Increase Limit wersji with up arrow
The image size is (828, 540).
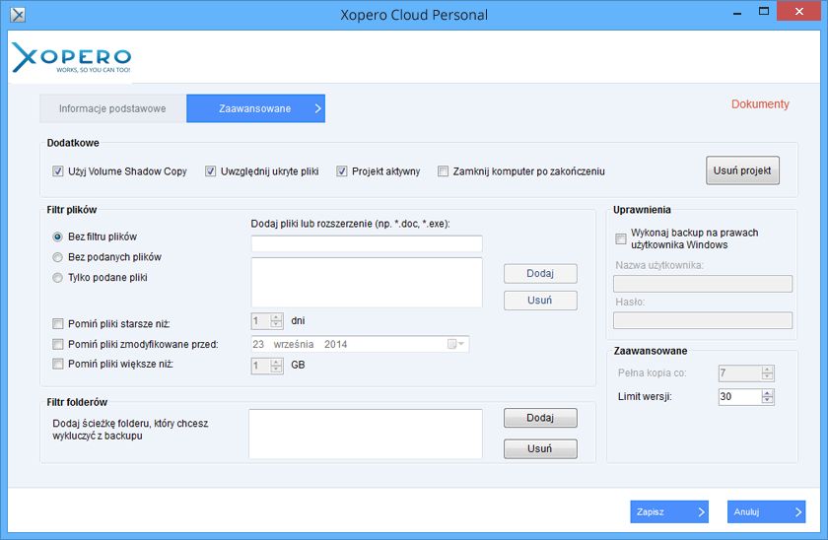point(768,393)
